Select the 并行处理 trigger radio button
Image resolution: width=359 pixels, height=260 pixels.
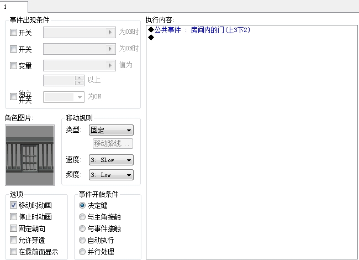(82, 252)
